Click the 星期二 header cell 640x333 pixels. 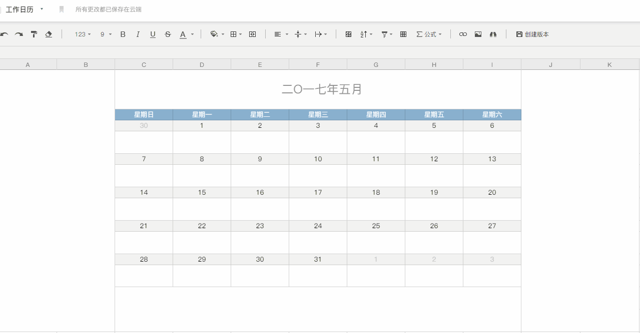coord(260,115)
